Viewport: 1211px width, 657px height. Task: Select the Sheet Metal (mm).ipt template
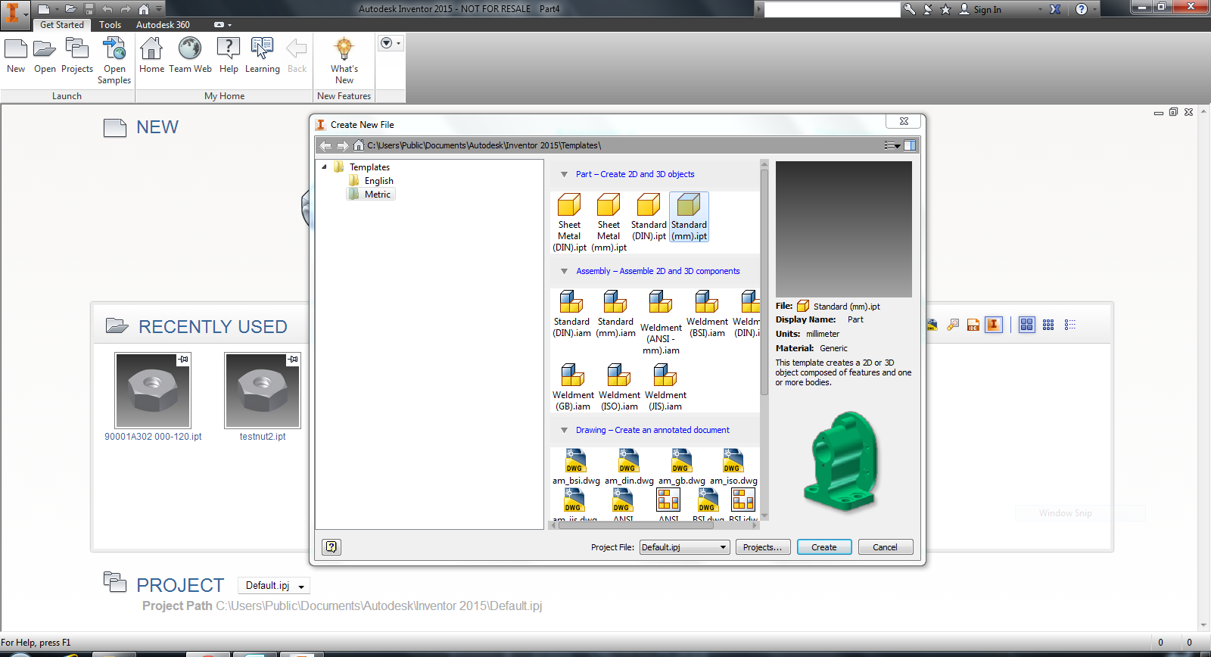coord(609,222)
